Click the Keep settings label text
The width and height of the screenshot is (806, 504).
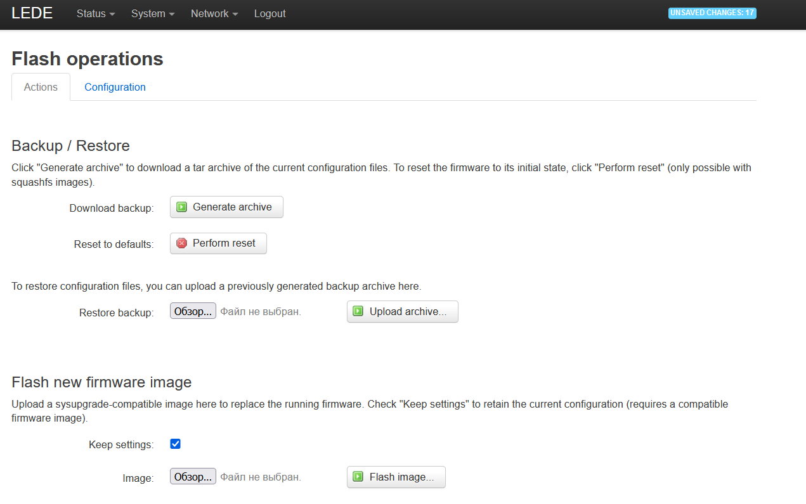tap(121, 445)
